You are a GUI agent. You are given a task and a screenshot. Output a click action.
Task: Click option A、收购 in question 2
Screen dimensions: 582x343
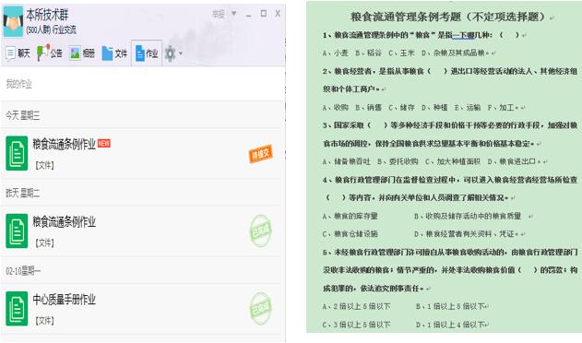click(x=335, y=108)
